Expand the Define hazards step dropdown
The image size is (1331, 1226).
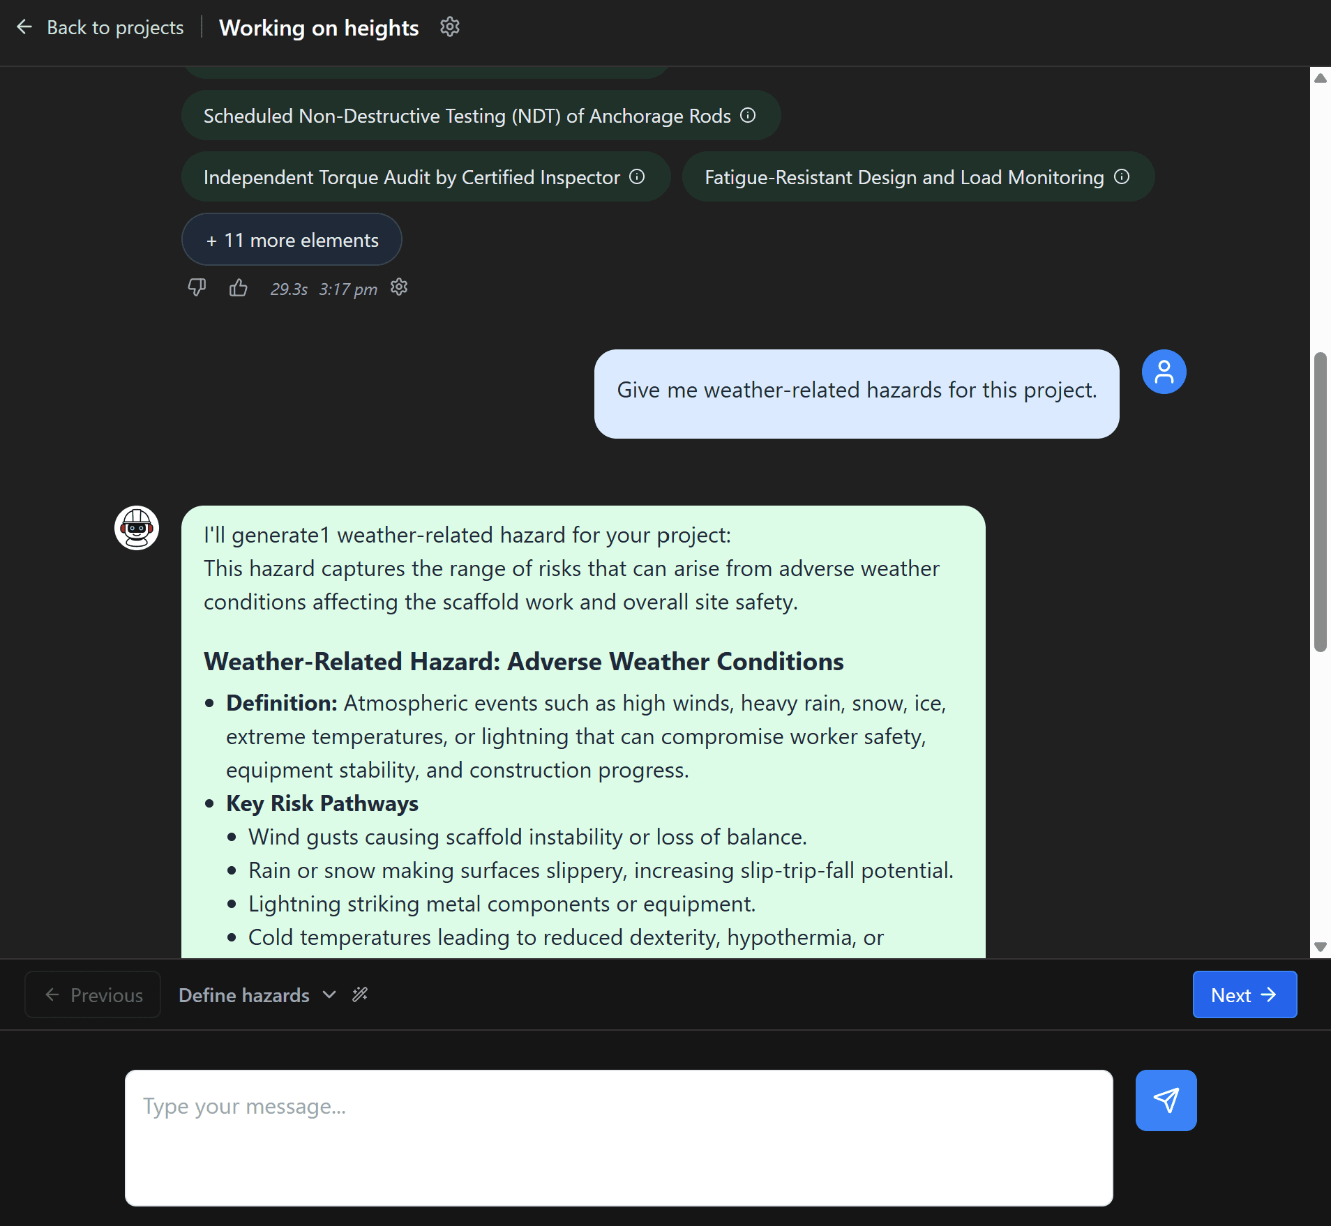coord(328,994)
